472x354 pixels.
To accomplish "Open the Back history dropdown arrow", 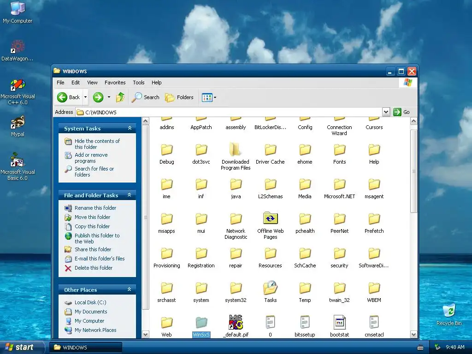I will pos(85,97).
